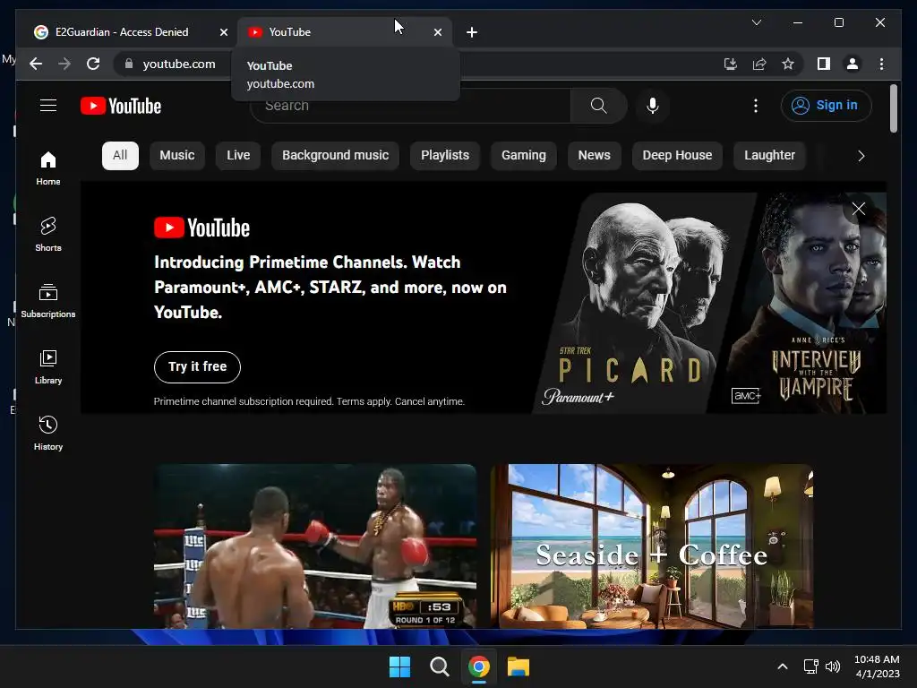This screenshot has height=688, width=917.
Task: Close the YouTube tab
Action: 437,32
